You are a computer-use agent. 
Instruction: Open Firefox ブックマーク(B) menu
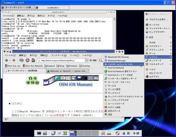59,55
